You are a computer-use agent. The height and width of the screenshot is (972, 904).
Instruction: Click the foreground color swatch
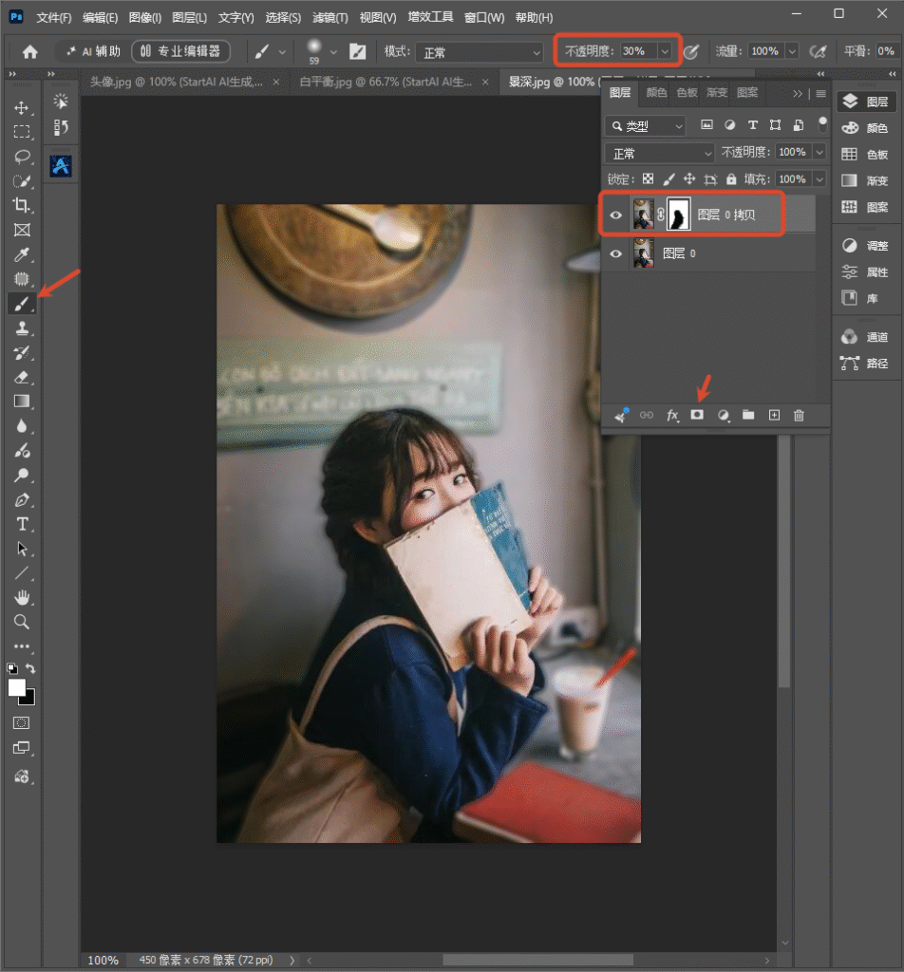click(17, 687)
